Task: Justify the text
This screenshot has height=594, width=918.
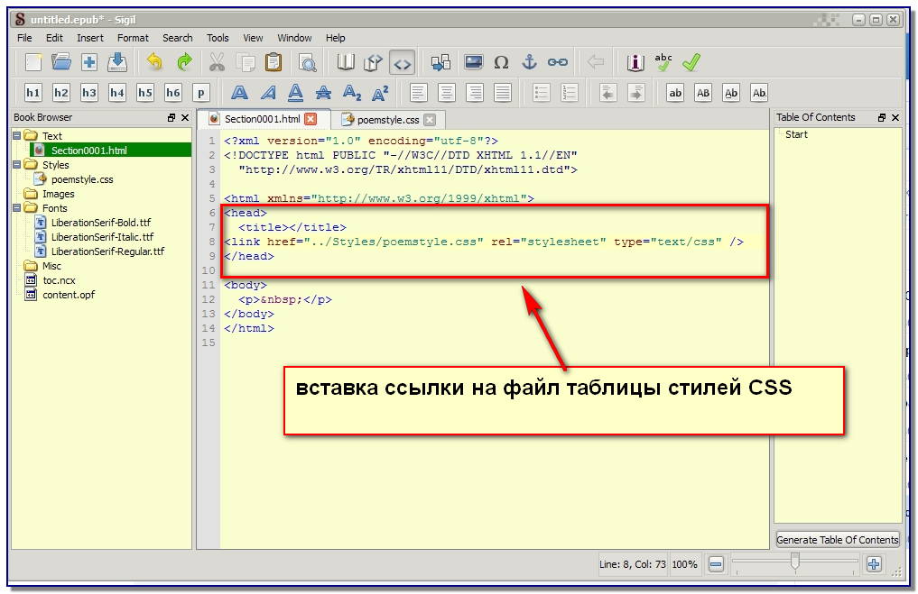Action: (x=502, y=92)
